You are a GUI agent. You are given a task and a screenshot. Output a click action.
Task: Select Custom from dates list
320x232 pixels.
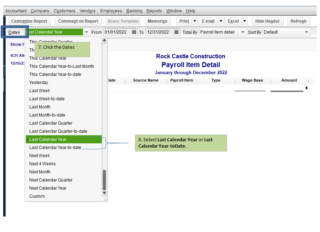tap(64, 196)
